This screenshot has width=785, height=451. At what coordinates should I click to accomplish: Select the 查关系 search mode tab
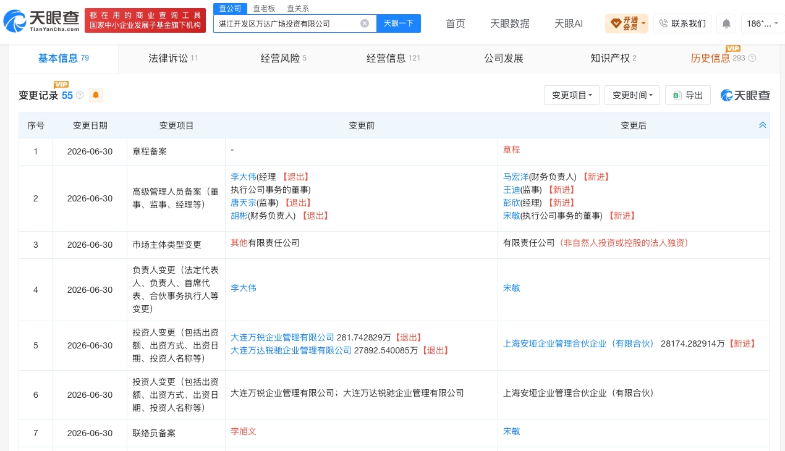coord(298,9)
